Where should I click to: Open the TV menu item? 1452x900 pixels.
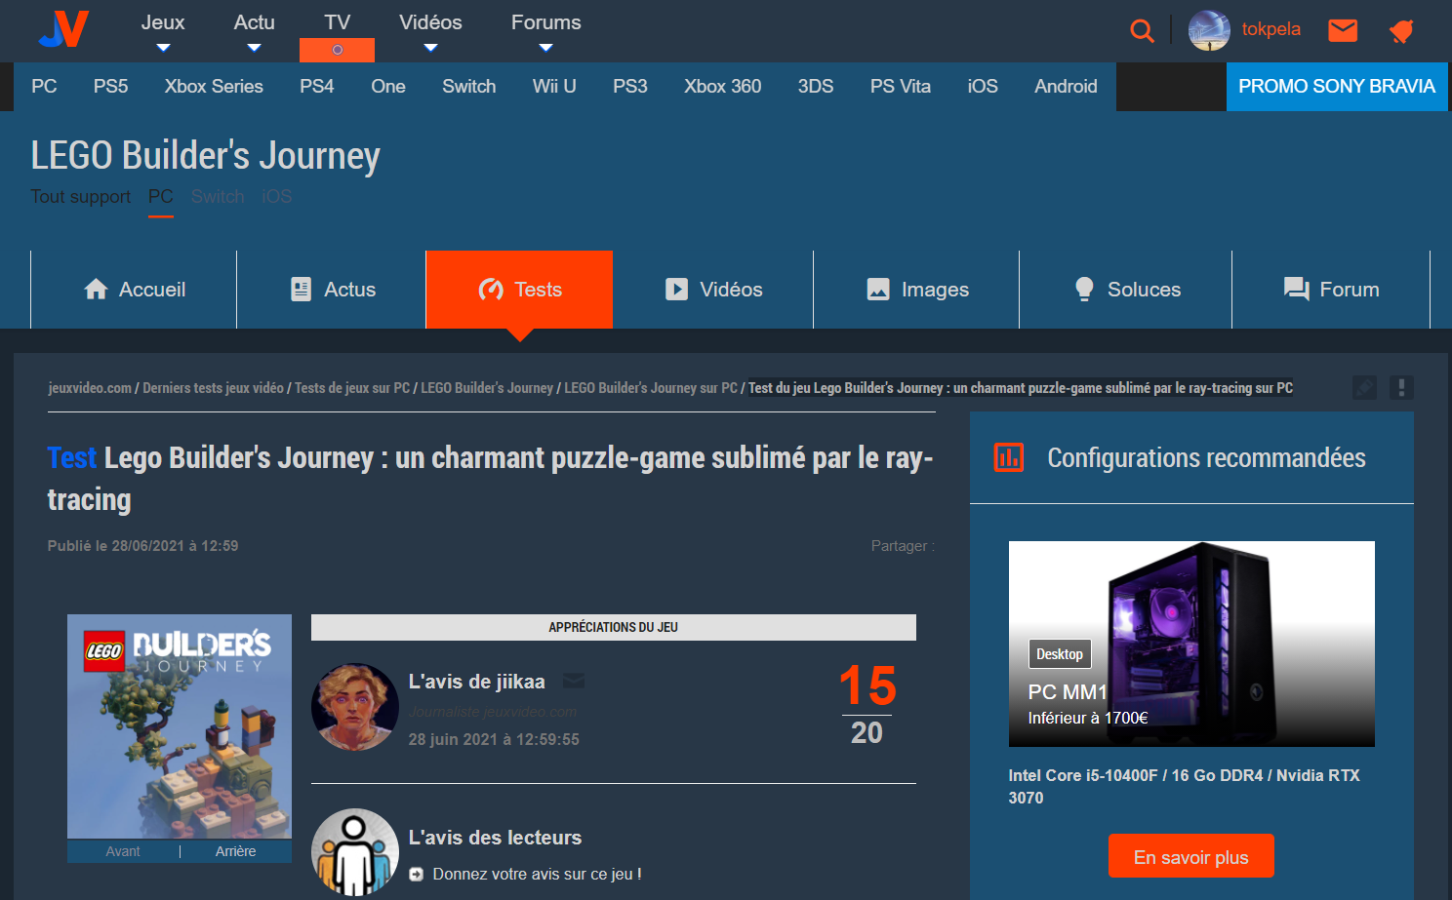tap(337, 22)
